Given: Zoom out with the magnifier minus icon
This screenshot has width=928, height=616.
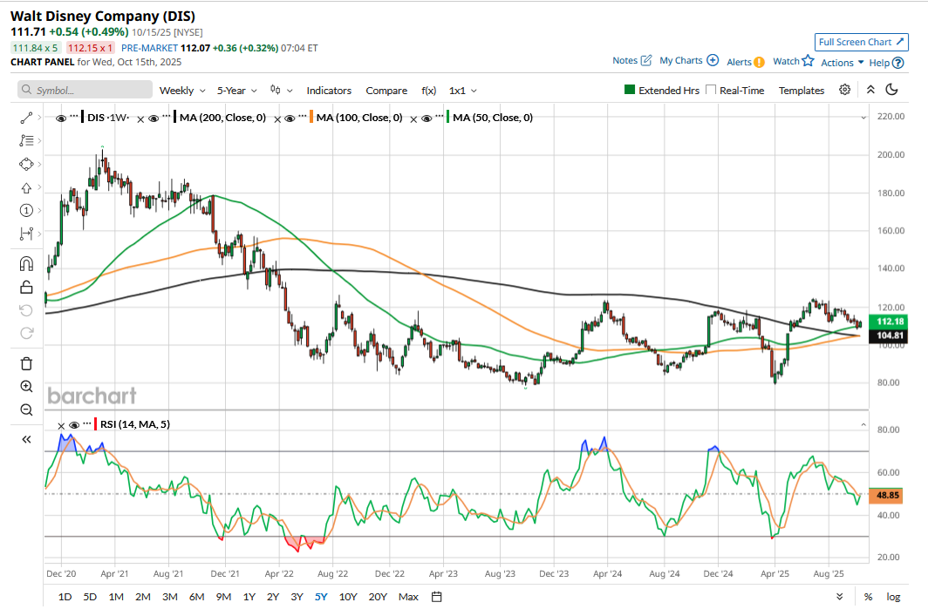Looking at the screenshot, I should coord(26,410).
